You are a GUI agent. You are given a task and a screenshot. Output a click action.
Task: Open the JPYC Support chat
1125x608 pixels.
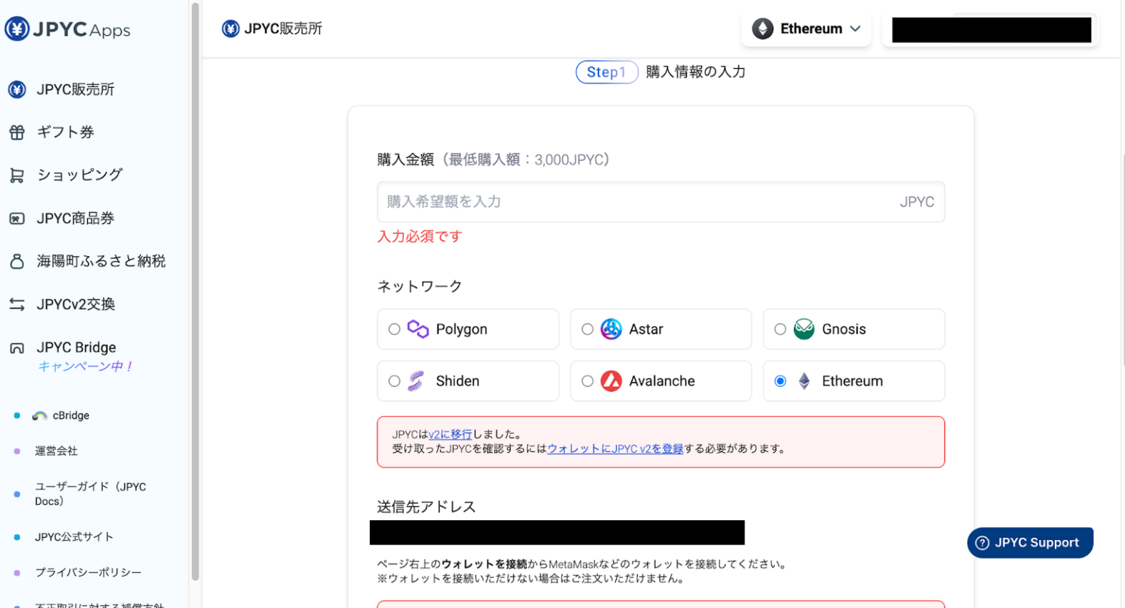pyautogui.click(x=1030, y=542)
